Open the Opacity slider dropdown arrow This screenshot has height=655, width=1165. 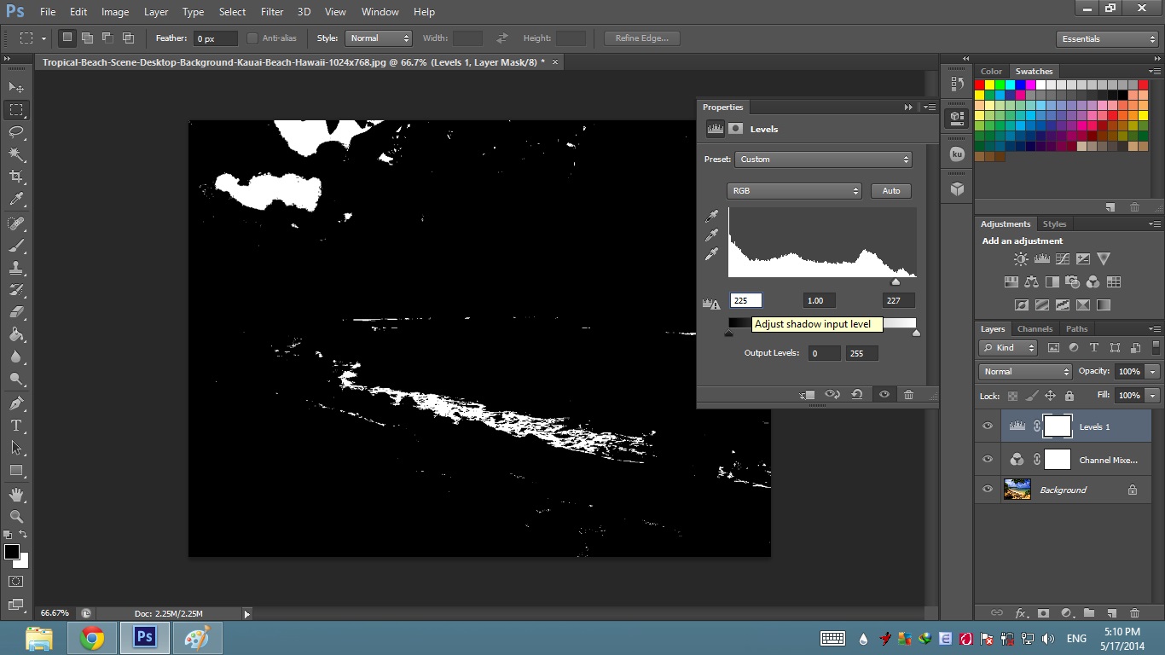1152,372
